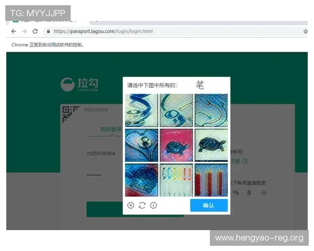The height and width of the screenshot is (251, 314).
Task: Reload the page with refresh icon
Action: coord(35,31)
